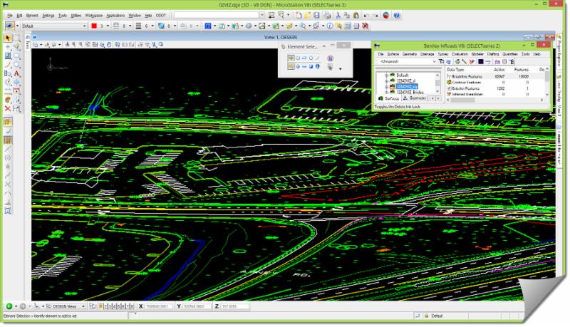Click the Pan View hand icon in View 1
Viewport: 570px width, 327px height.
[x=109, y=45]
